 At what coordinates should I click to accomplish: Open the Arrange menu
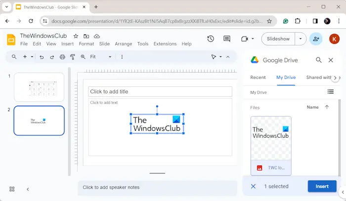click(124, 44)
